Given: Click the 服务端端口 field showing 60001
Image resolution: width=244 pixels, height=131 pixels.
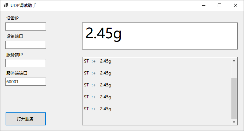Looking at the screenshot, I should (26, 82).
